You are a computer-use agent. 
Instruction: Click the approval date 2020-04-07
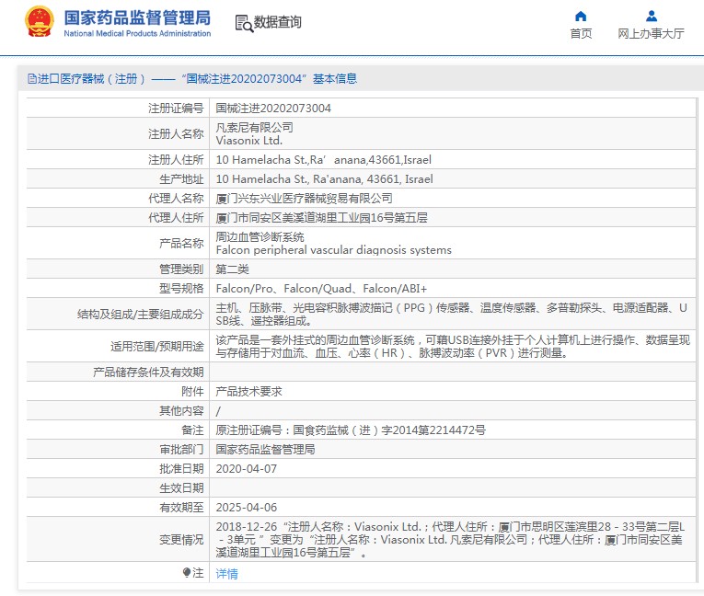point(246,468)
